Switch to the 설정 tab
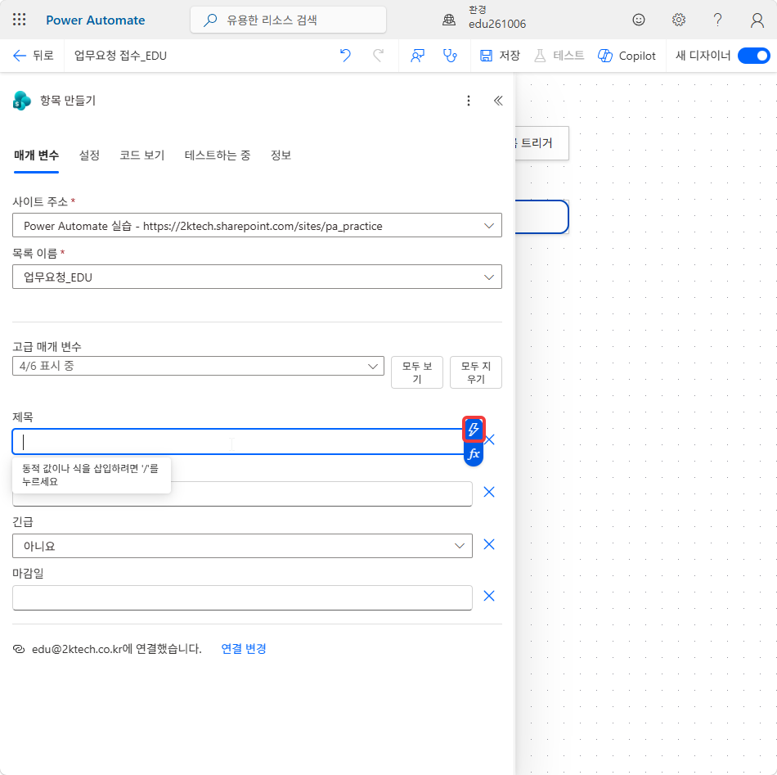777x775 pixels. point(89,155)
